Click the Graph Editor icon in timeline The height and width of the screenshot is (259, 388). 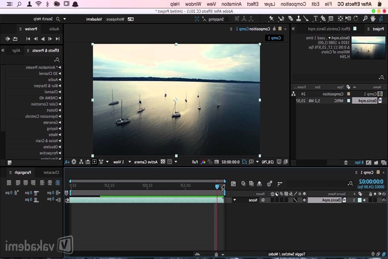[233, 184]
